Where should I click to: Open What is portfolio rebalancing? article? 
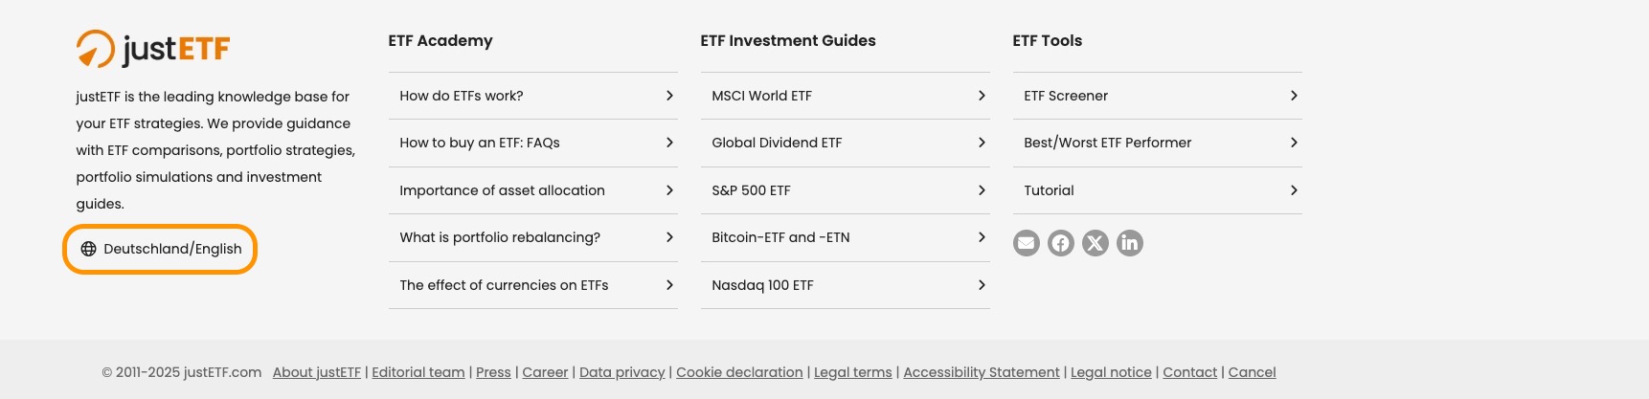click(x=500, y=237)
